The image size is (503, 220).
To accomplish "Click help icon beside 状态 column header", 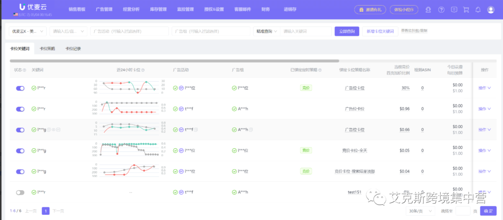I will tap(24, 70).
